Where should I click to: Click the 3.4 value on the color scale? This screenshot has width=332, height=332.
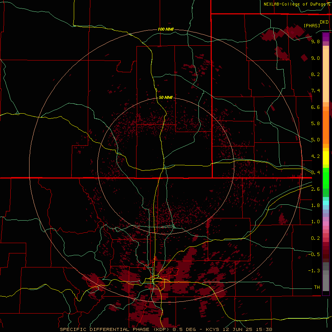pyautogui.click(x=315, y=173)
